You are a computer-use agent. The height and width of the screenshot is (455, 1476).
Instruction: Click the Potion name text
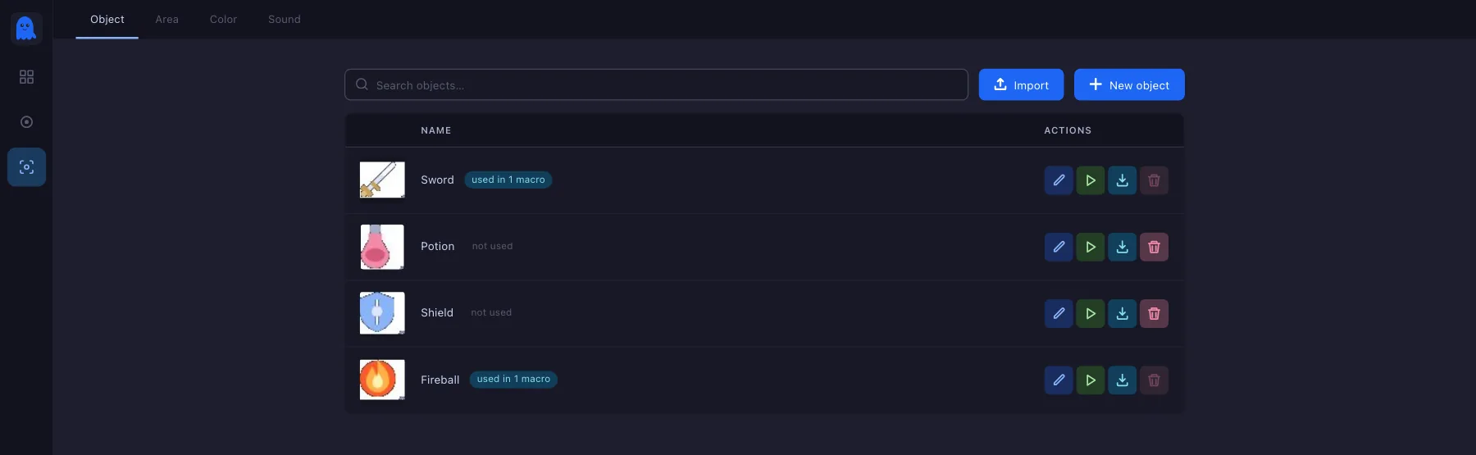click(x=438, y=247)
